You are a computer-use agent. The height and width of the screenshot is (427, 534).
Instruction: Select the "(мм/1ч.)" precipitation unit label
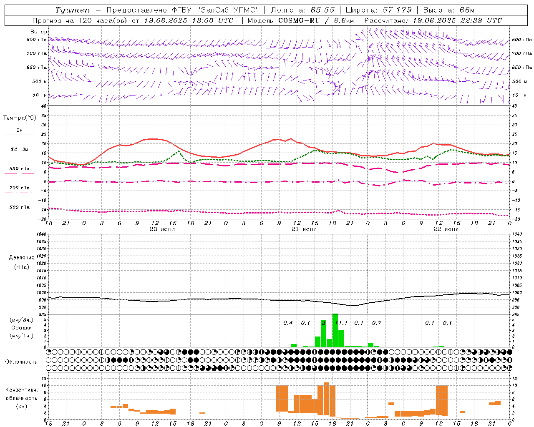pyautogui.click(x=21, y=336)
